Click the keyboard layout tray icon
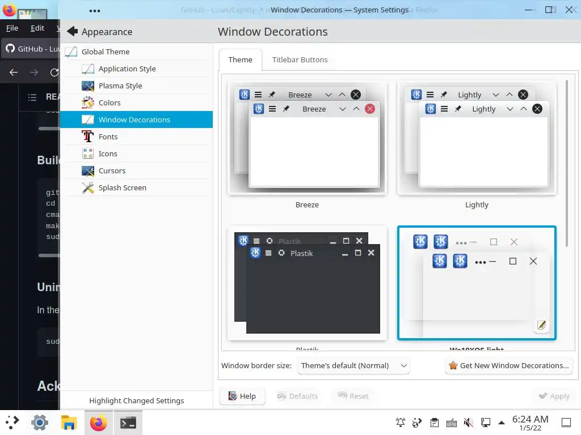 click(x=451, y=423)
